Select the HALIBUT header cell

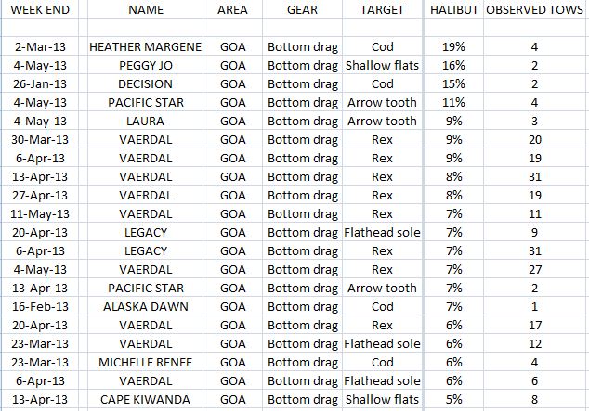pyautogui.click(x=453, y=10)
